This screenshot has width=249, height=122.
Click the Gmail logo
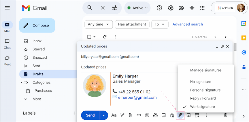click(x=35, y=8)
